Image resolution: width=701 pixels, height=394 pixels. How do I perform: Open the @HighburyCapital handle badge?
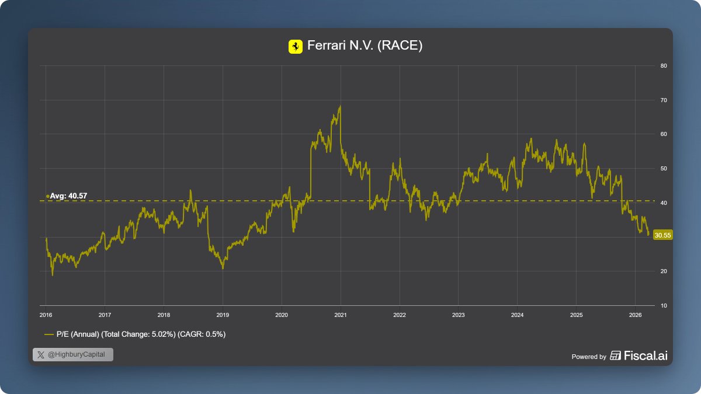(73, 354)
